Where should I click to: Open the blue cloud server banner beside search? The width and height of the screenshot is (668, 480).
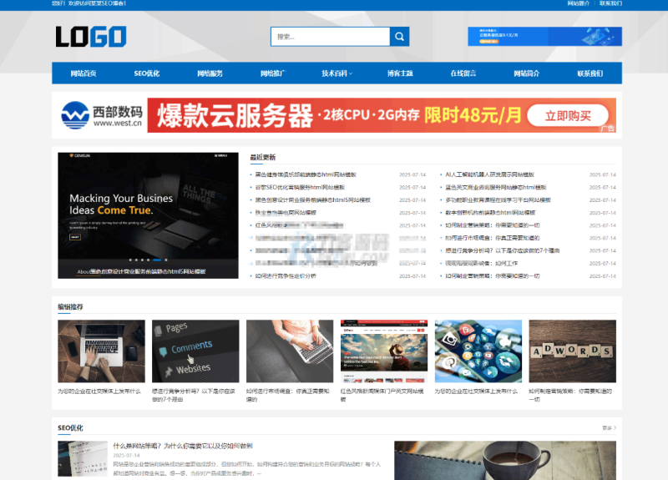[x=544, y=37]
